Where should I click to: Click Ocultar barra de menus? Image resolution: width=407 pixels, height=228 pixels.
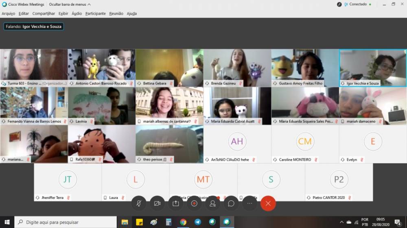pyautogui.click(x=67, y=4)
